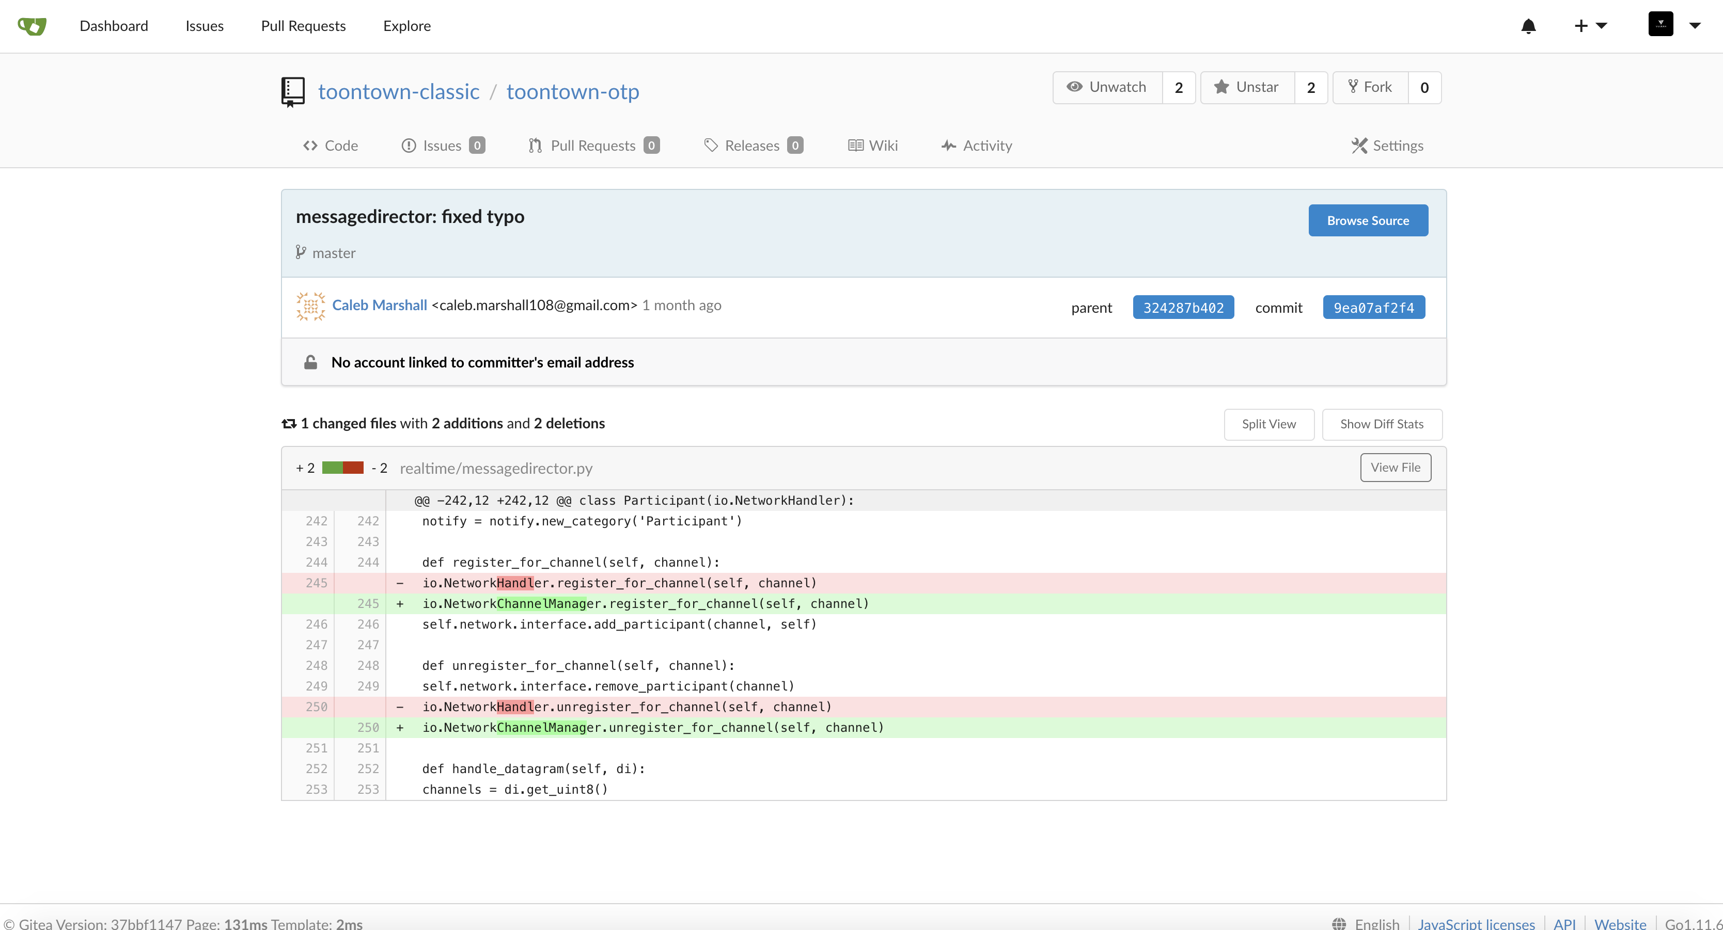Viewport: 1723px width, 930px height.
Task: Click the View File button
Action: coord(1395,468)
